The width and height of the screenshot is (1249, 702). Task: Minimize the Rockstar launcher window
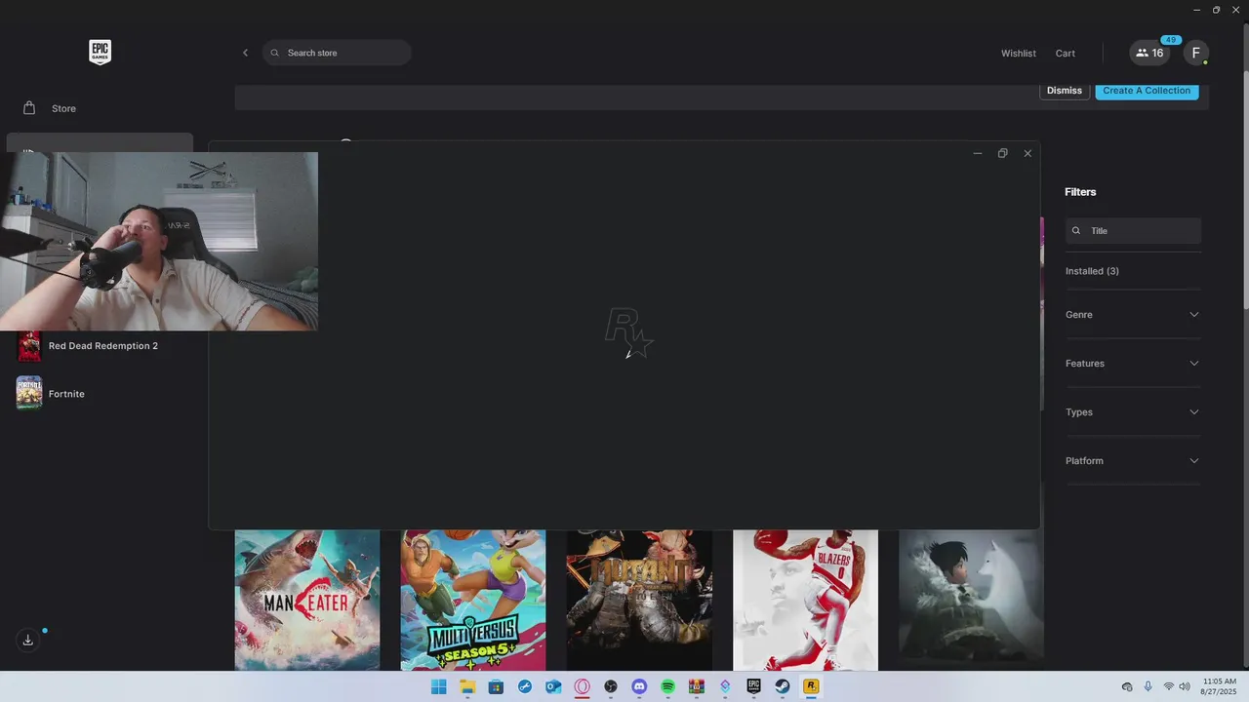point(977,153)
